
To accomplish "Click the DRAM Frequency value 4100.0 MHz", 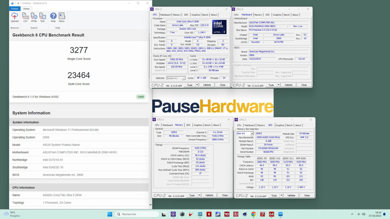I will [200, 148].
